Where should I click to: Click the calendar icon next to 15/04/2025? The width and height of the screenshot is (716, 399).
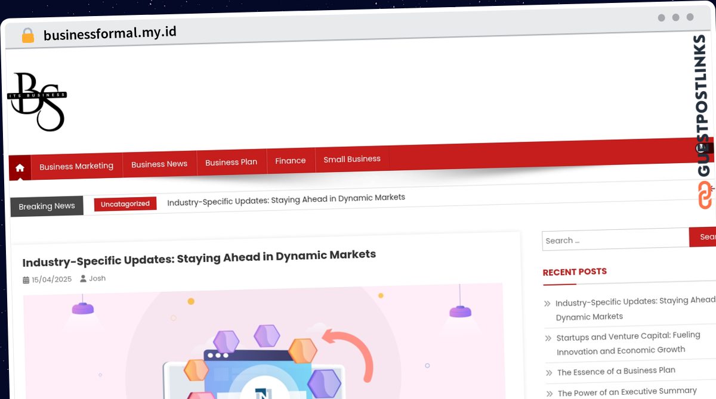tap(26, 280)
